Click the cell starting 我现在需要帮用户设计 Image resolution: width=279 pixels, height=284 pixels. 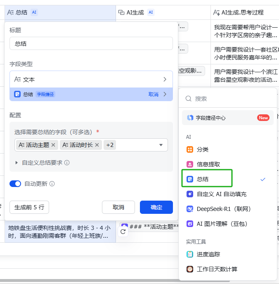point(245,31)
